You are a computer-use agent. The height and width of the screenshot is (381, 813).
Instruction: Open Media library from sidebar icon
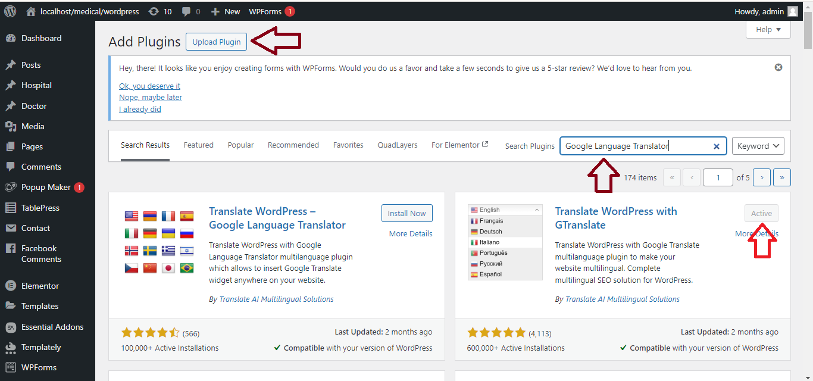[11, 126]
